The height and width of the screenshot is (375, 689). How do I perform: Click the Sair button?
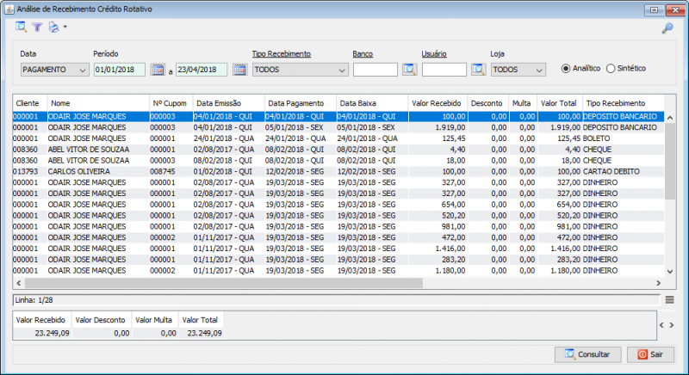pos(650,354)
